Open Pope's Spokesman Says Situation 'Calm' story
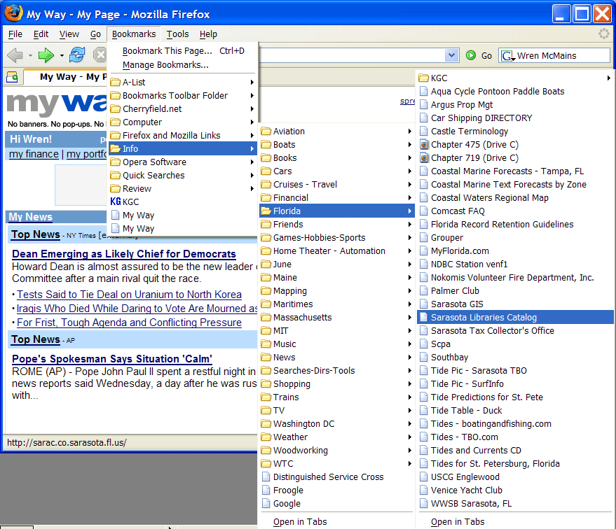Image resolution: width=616 pixels, height=529 pixels. (112, 359)
